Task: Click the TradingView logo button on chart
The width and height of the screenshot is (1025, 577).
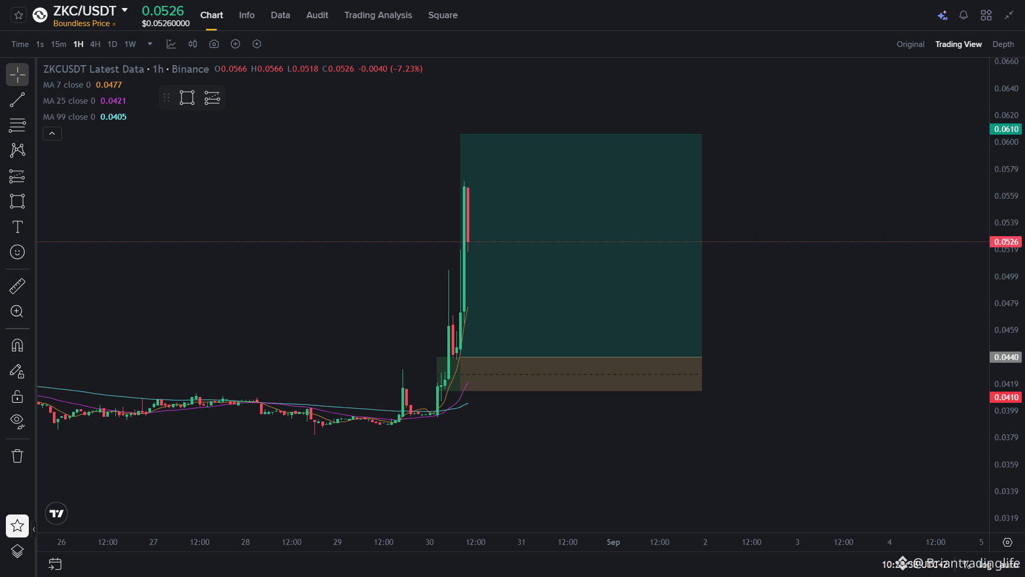Action: [56, 513]
